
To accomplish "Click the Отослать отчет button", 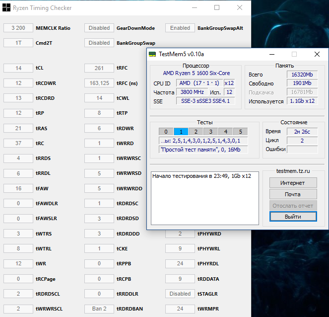I will [293, 205].
